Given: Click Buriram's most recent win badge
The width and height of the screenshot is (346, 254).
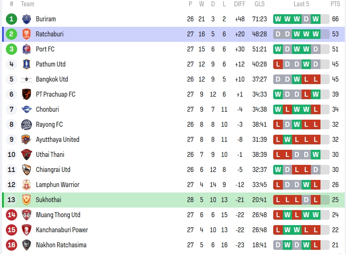Looking at the screenshot, I should coord(315,19).
